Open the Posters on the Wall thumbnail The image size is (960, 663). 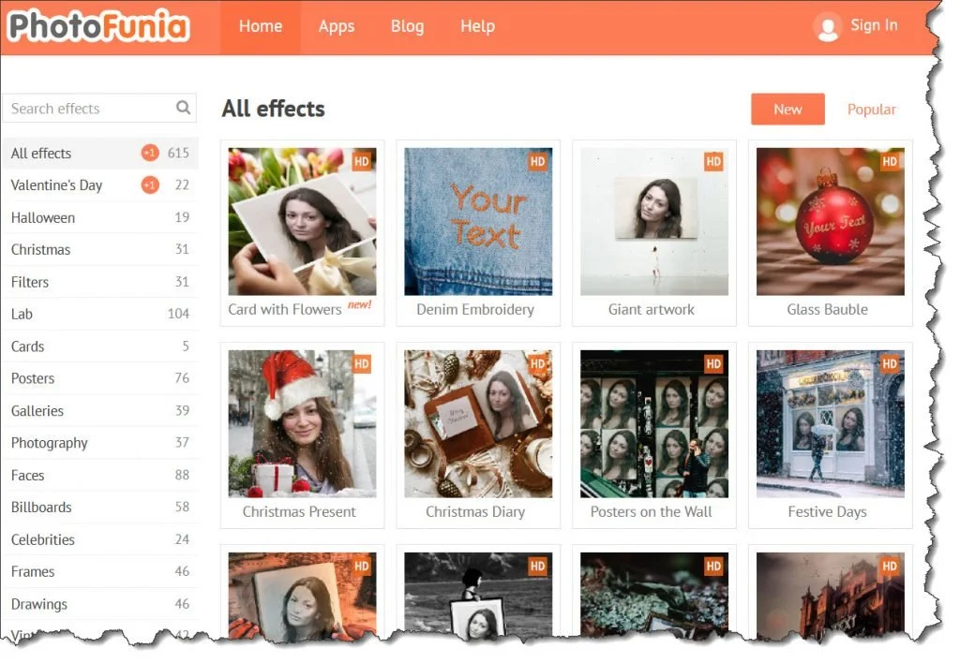pos(653,423)
